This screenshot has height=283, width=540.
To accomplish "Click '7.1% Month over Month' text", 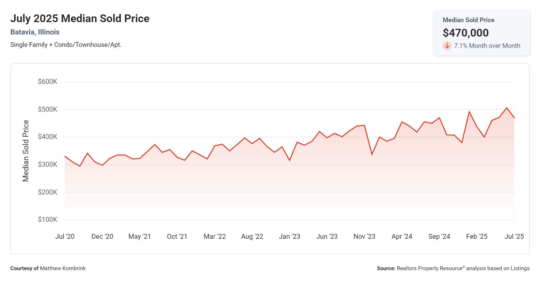I will pyautogui.click(x=487, y=46).
